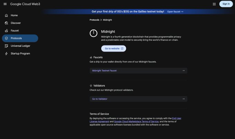Screen dimensions: 235x139
Task: Click the Faucets heading text
Action: point(98,57)
